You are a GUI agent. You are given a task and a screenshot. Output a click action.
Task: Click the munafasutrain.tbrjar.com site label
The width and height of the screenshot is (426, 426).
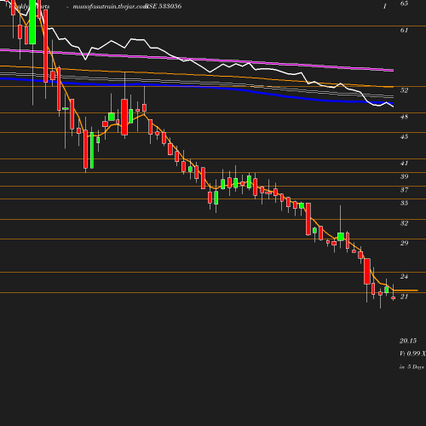point(110,7)
